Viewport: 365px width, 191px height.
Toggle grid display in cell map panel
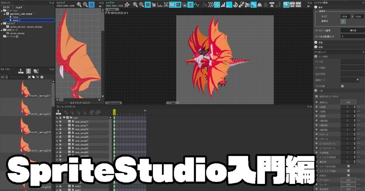click(92, 5)
